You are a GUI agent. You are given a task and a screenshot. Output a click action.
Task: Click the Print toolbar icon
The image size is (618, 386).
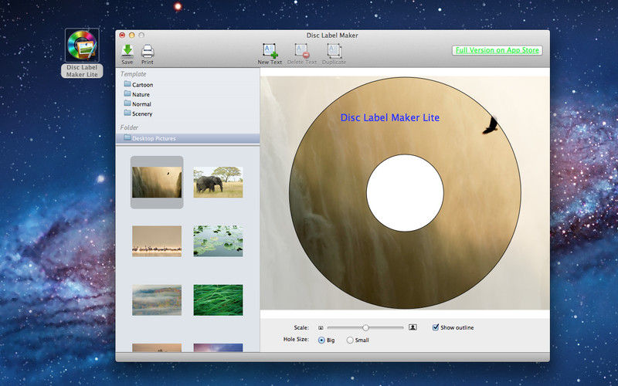[148, 53]
